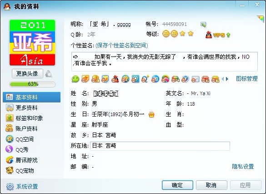The image size is (266, 194).
Task: Click the 所在地 input field
Action: tap(160, 146)
